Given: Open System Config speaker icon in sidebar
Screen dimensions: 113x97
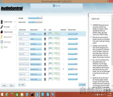Looking at the screenshot, I should (2, 22).
